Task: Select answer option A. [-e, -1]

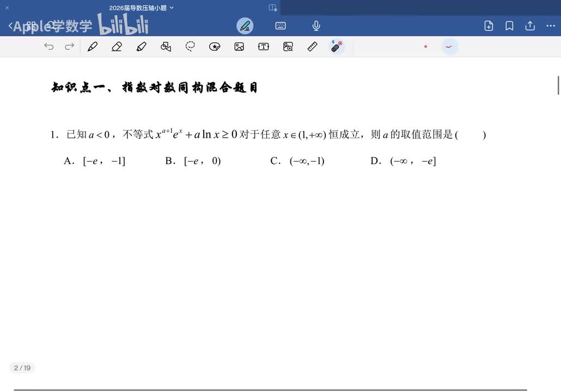Action: point(94,161)
